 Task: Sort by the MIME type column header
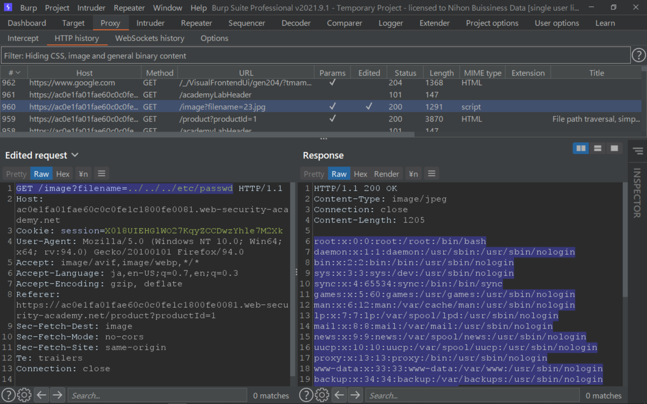(483, 73)
